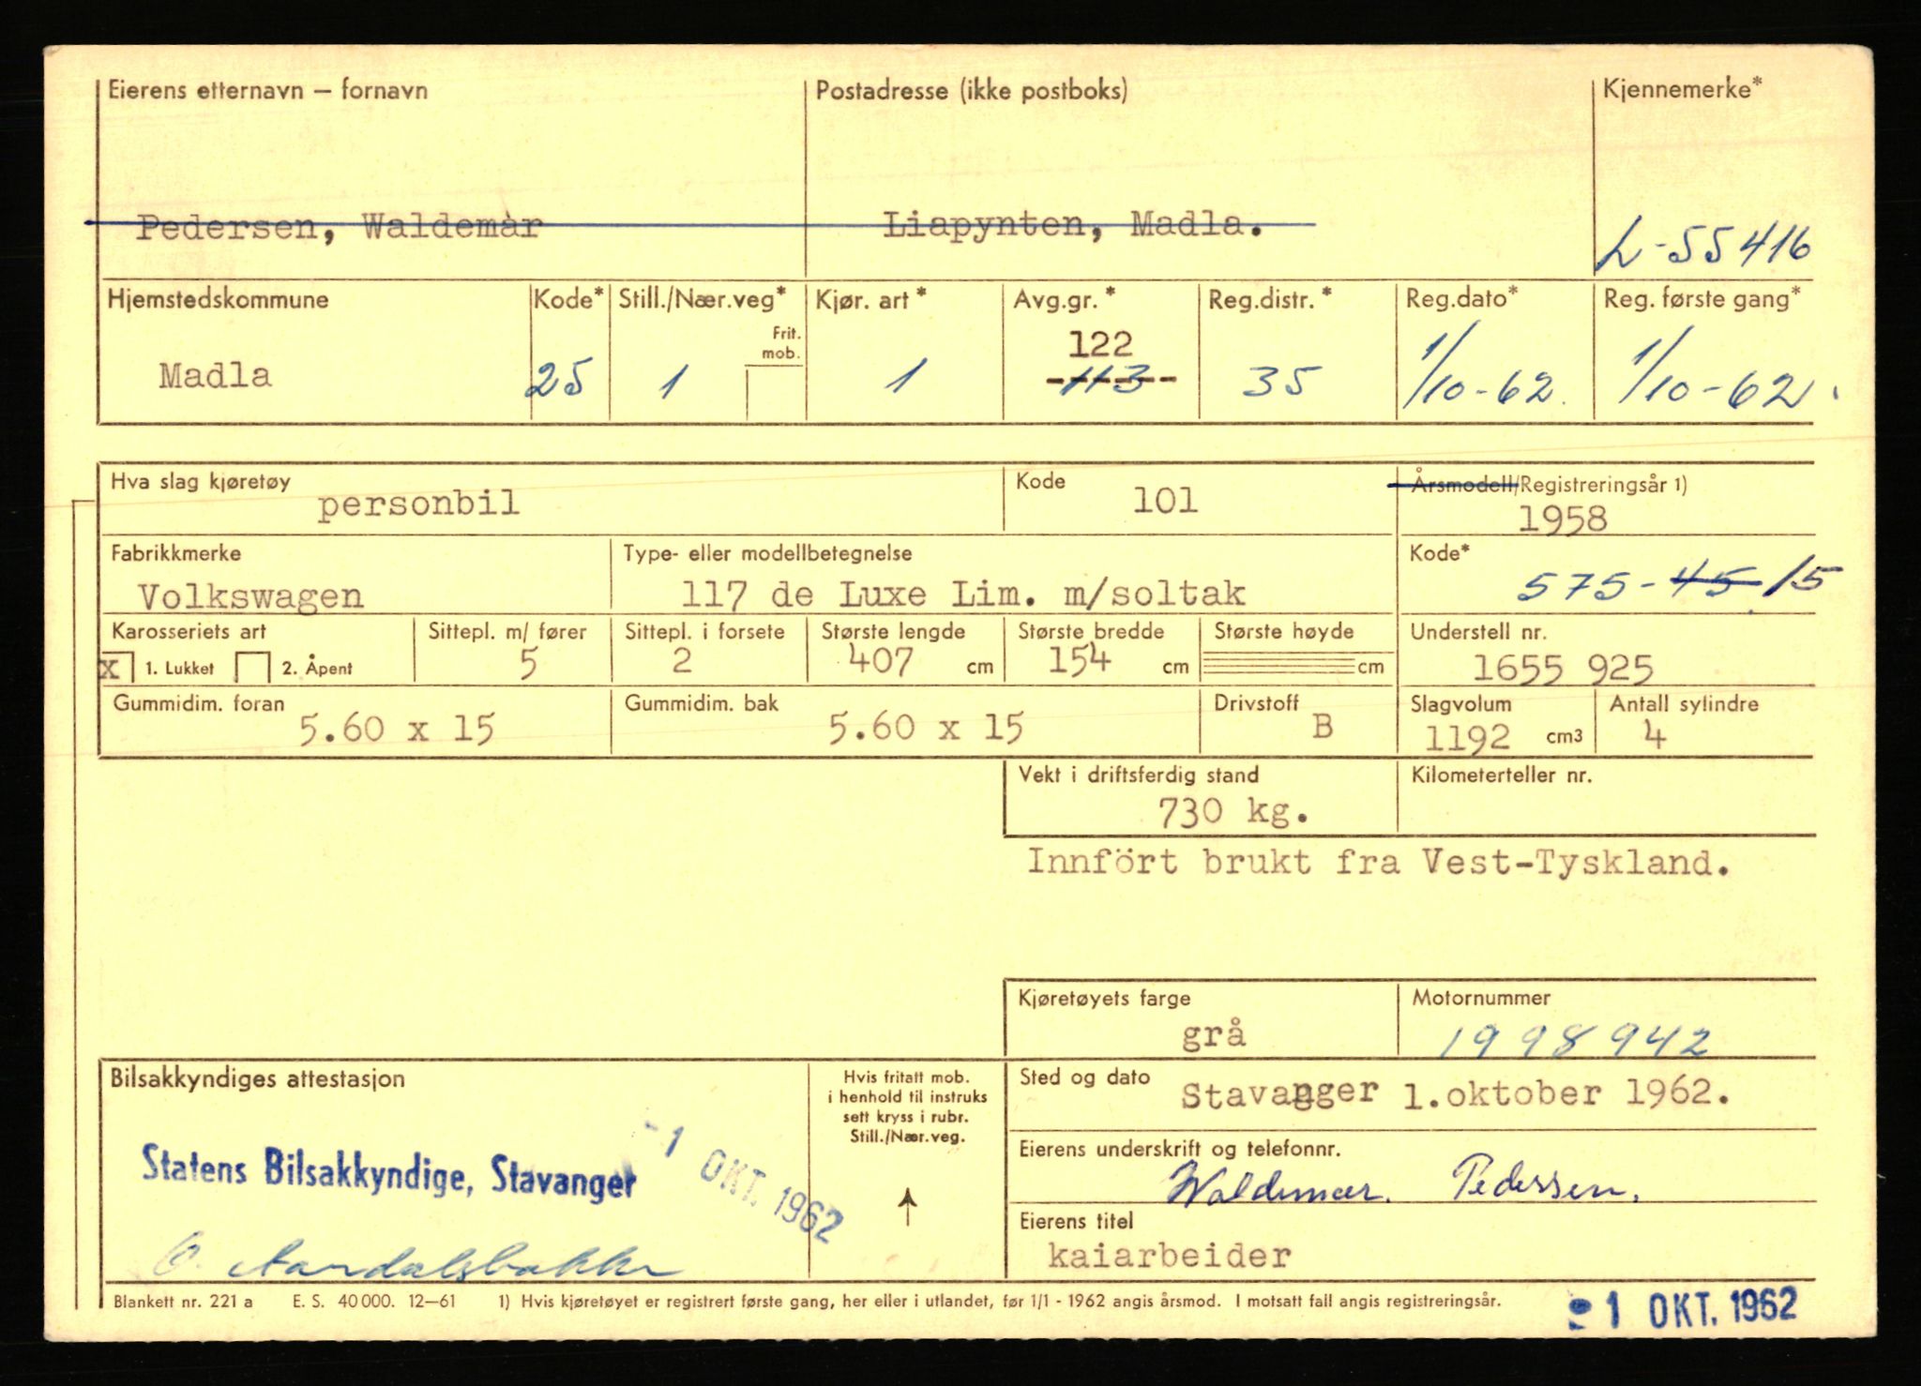
Task: Click the 'Eierens etternavn – fornavn' label
Action: point(268,90)
